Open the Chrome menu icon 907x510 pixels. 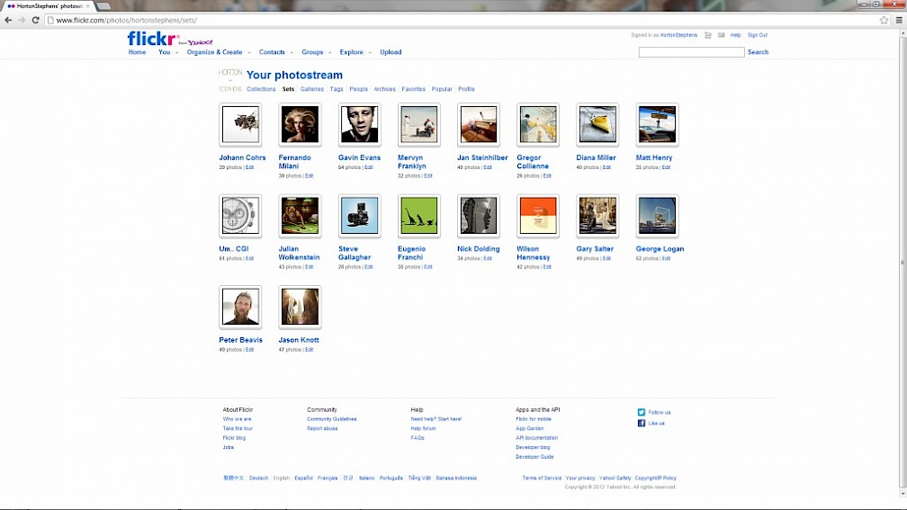point(899,20)
